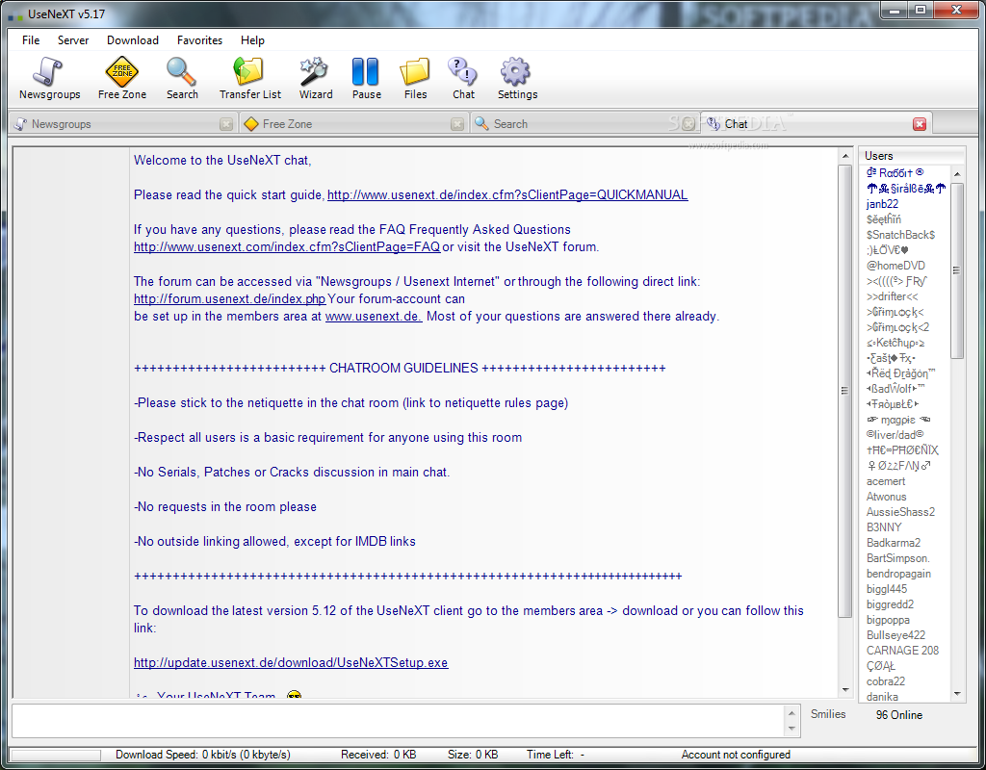This screenshot has height=770, width=986.
Task: Open the Server menu
Action: pyautogui.click(x=73, y=40)
